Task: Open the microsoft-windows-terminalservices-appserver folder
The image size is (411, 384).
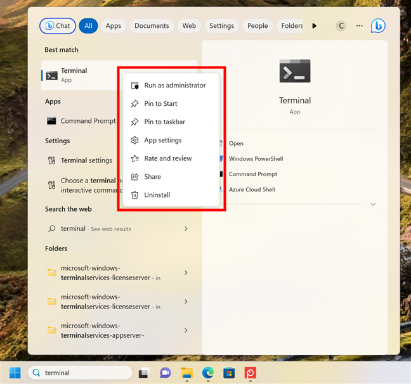Action: coord(118,330)
